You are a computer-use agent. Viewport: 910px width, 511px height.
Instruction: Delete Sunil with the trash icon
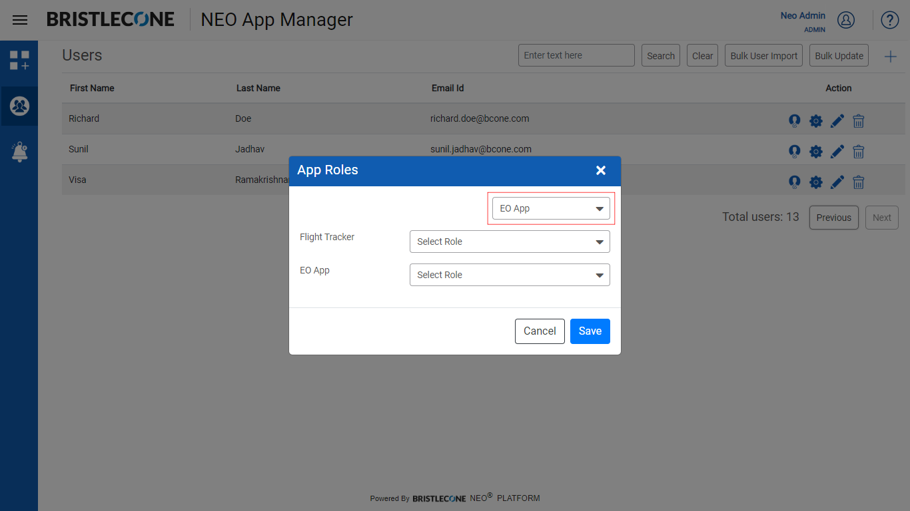coord(859,151)
